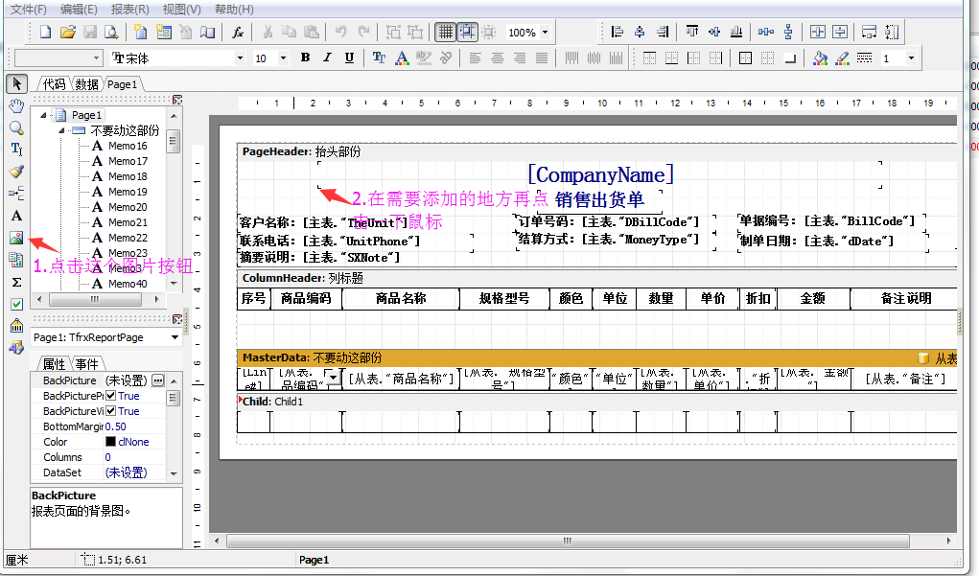Collapse Page1 tree node
This screenshot has height=576, width=979.
pos(43,115)
